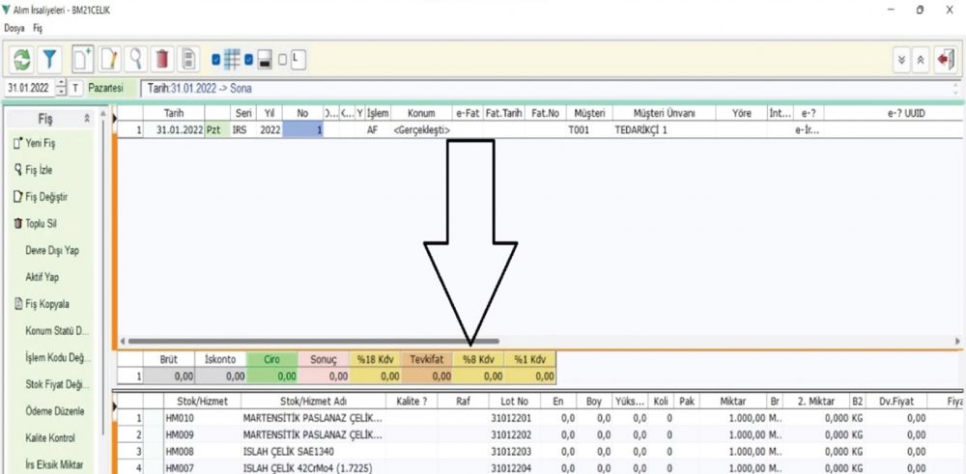Toggle the checkbox beside the grid icon
The height and width of the screenshot is (474, 966).
(217, 60)
